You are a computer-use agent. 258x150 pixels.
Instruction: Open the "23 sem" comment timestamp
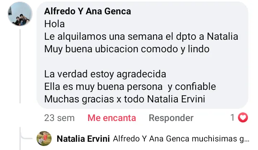pos(59,118)
